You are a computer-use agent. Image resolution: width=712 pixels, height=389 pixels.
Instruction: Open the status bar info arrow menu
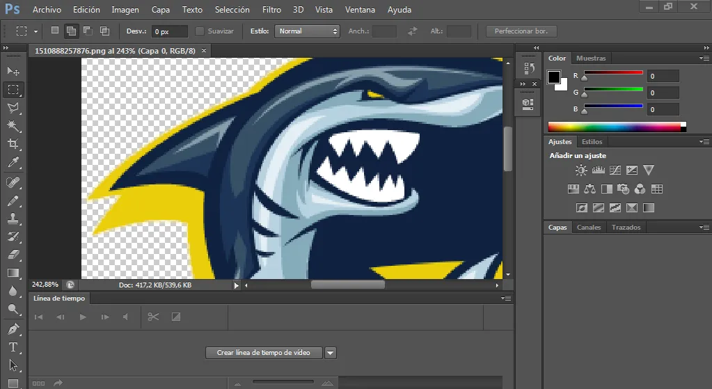click(236, 285)
